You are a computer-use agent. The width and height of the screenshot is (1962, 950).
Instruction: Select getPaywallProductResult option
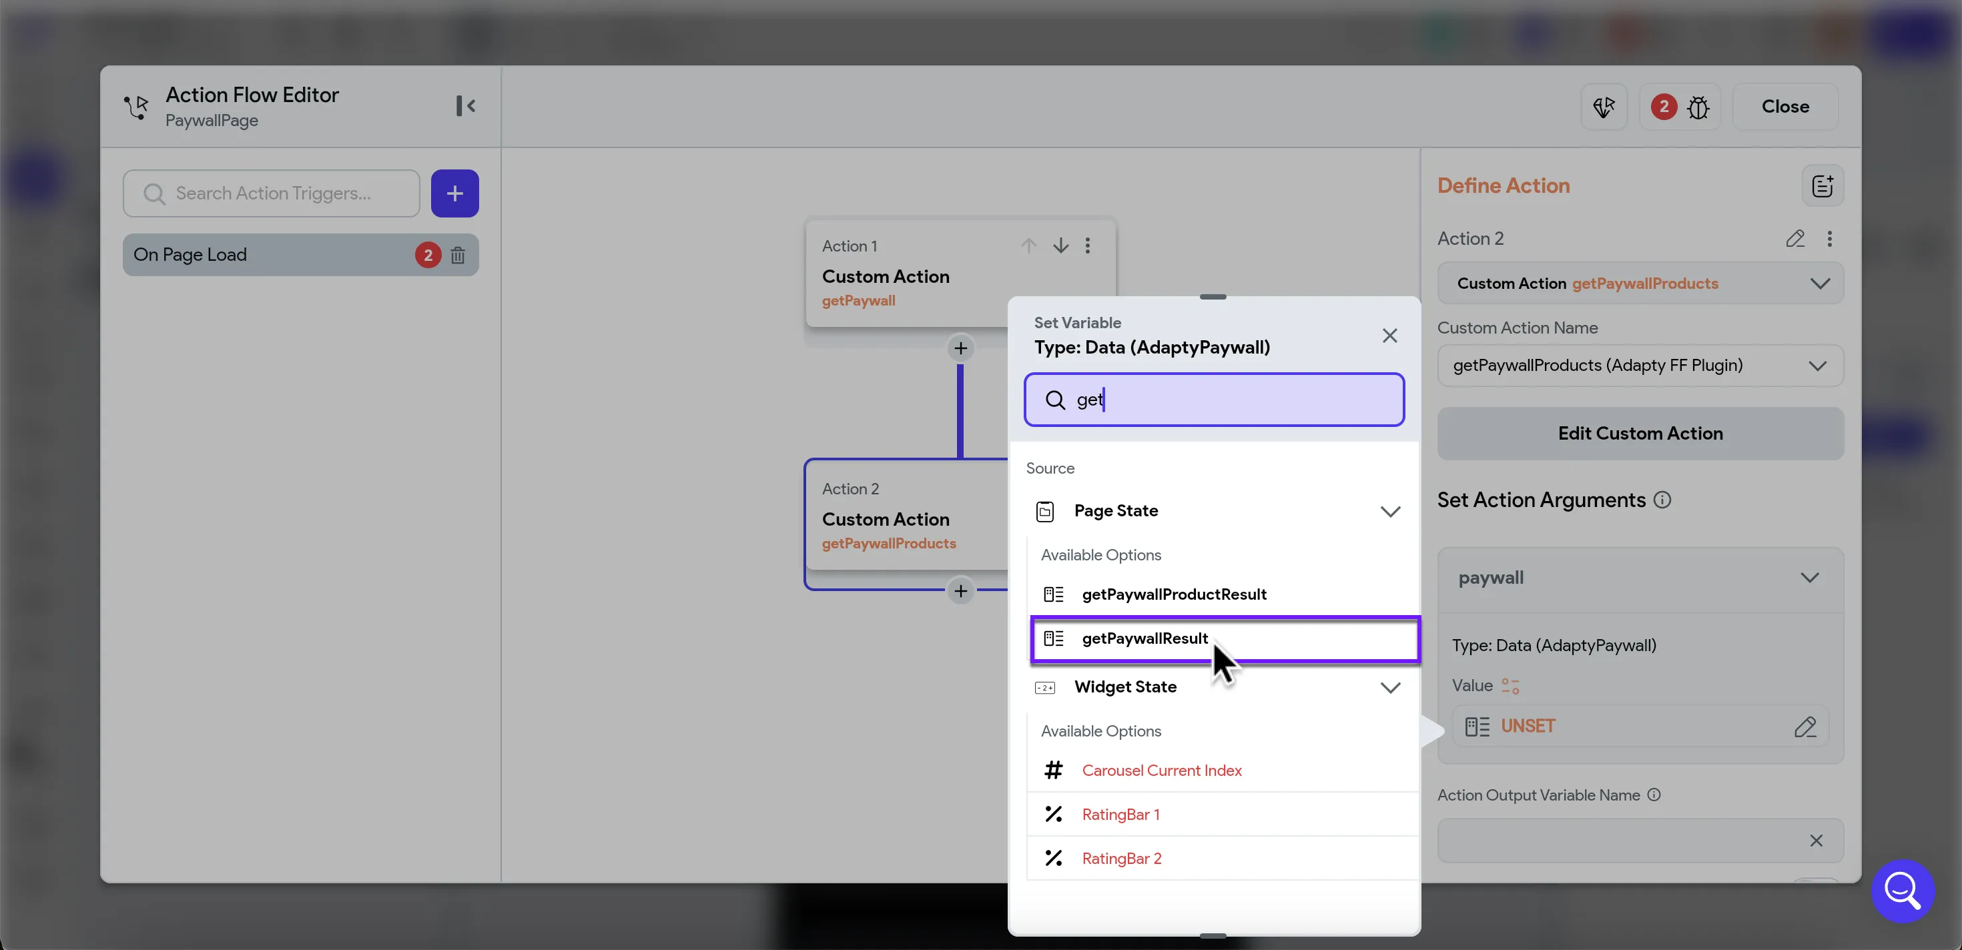coord(1174,594)
